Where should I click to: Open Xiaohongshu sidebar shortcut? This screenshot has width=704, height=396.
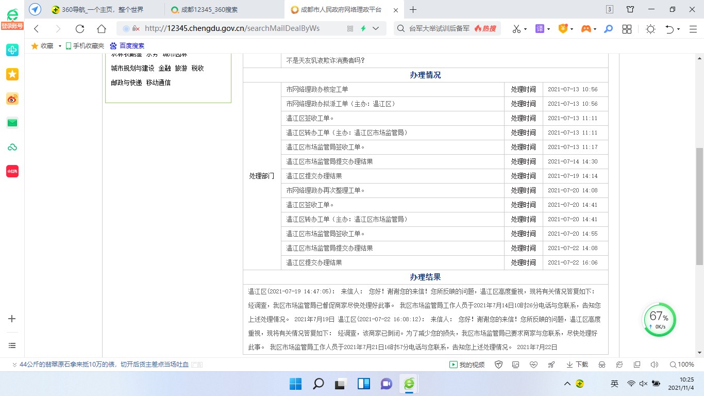(12, 171)
